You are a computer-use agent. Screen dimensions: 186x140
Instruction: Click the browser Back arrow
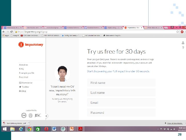click(x=4, y=32)
